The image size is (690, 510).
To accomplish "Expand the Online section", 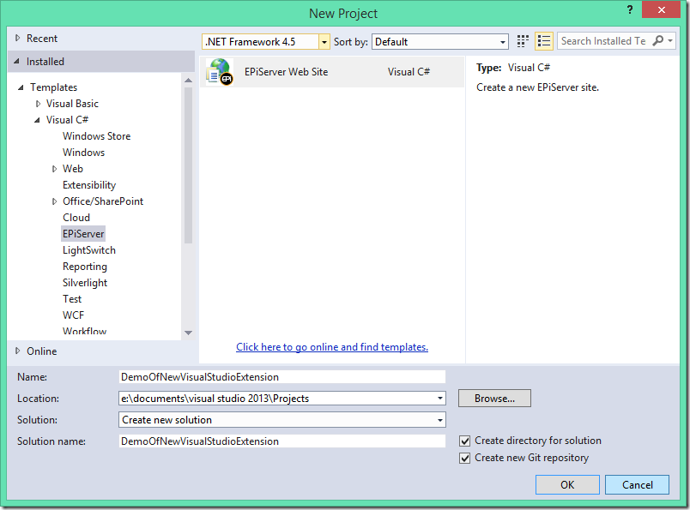I will [x=18, y=351].
